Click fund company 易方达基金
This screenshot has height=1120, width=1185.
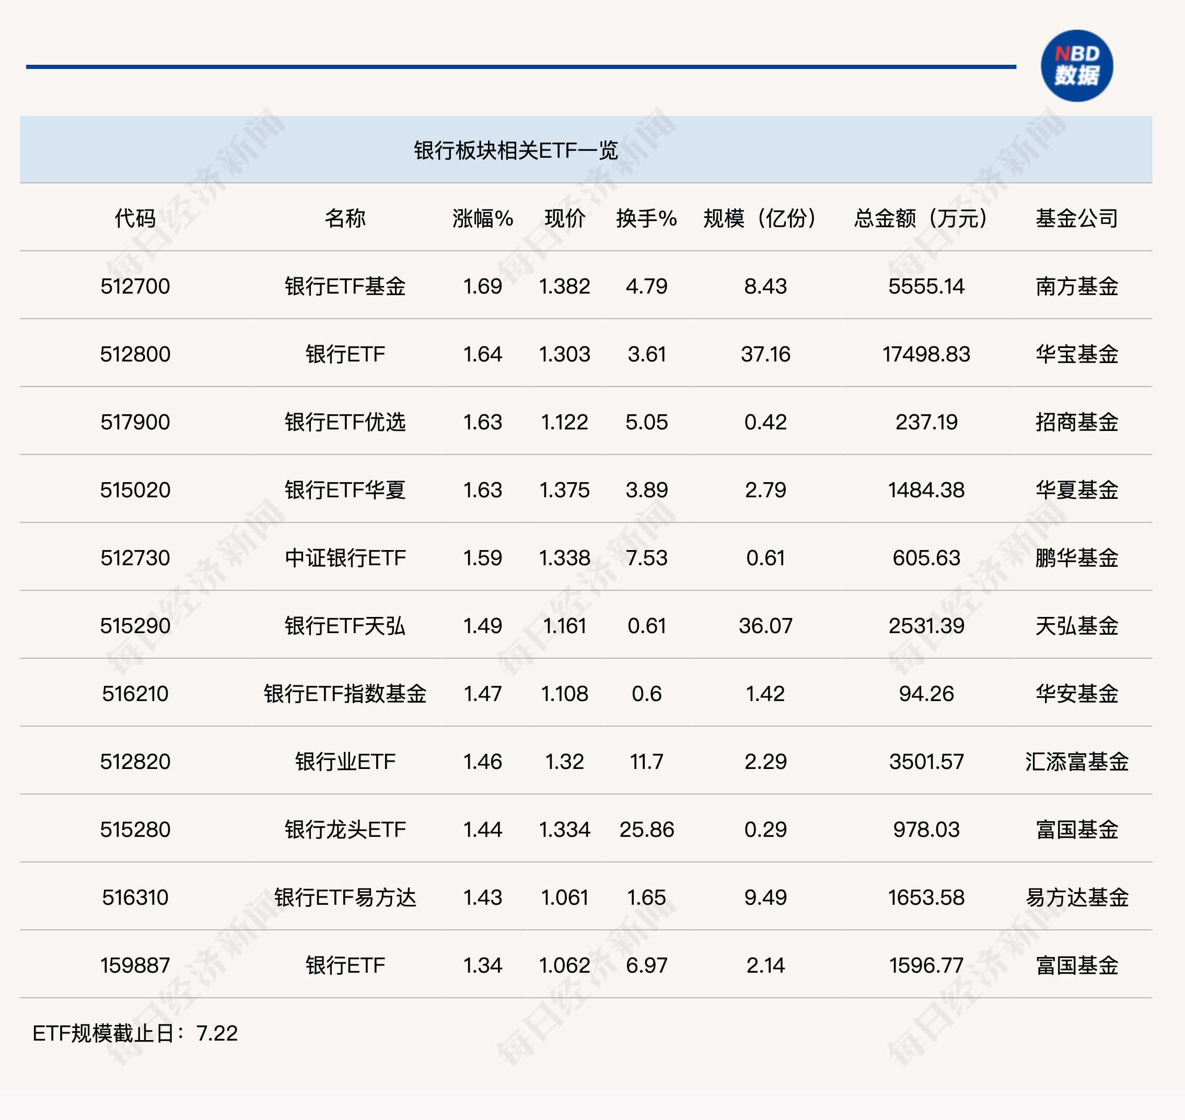click(x=1077, y=898)
